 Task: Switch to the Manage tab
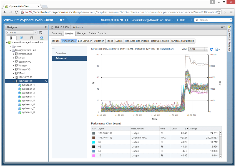(81, 33)
